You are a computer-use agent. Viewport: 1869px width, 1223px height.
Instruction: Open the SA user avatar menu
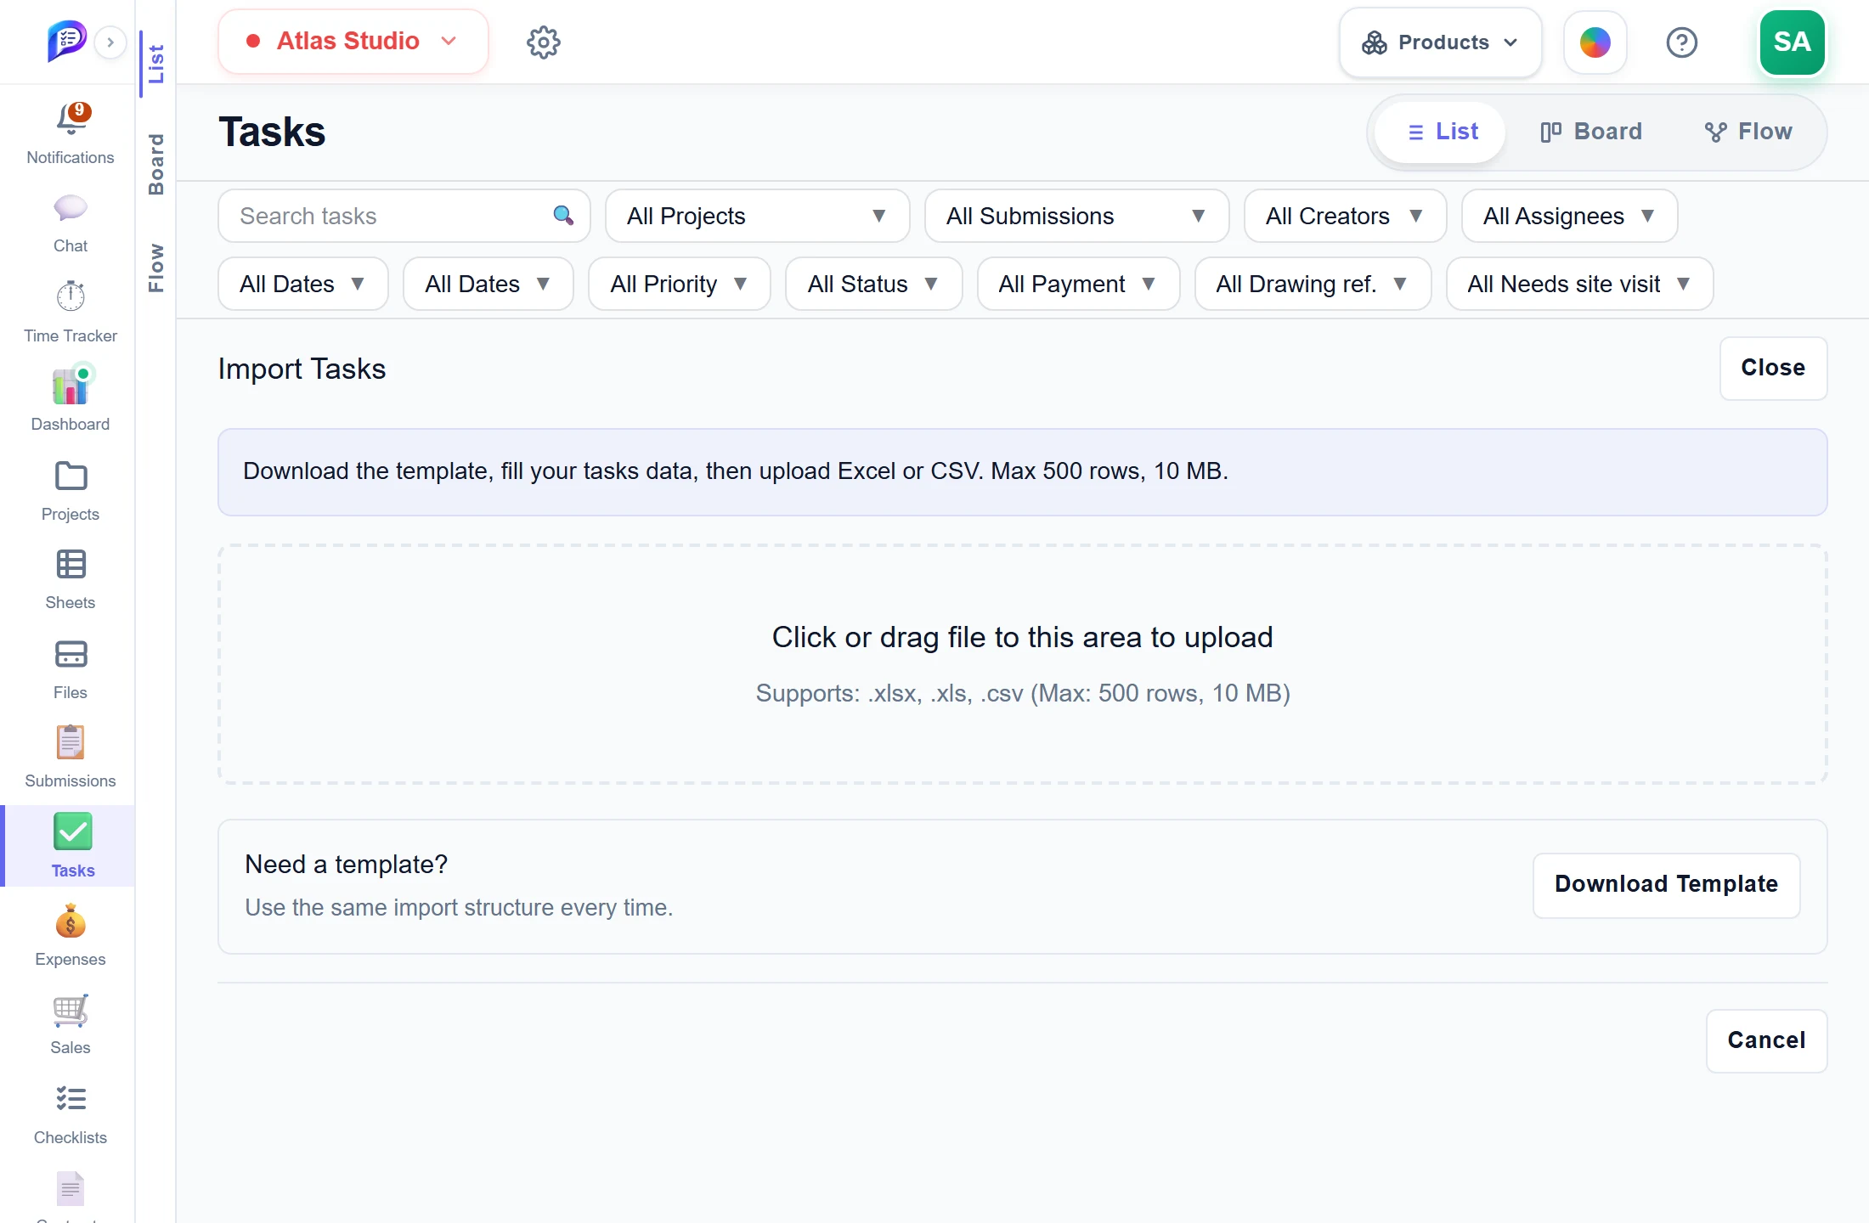pyautogui.click(x=1793, y=42)
